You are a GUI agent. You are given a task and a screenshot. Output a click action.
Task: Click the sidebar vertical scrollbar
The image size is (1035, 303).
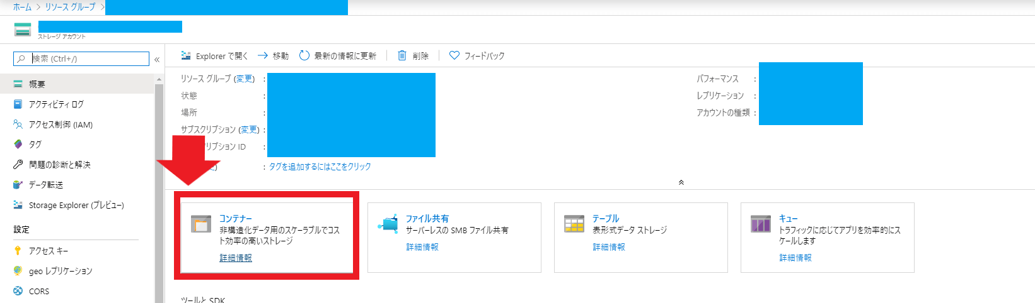pos(159,189)
